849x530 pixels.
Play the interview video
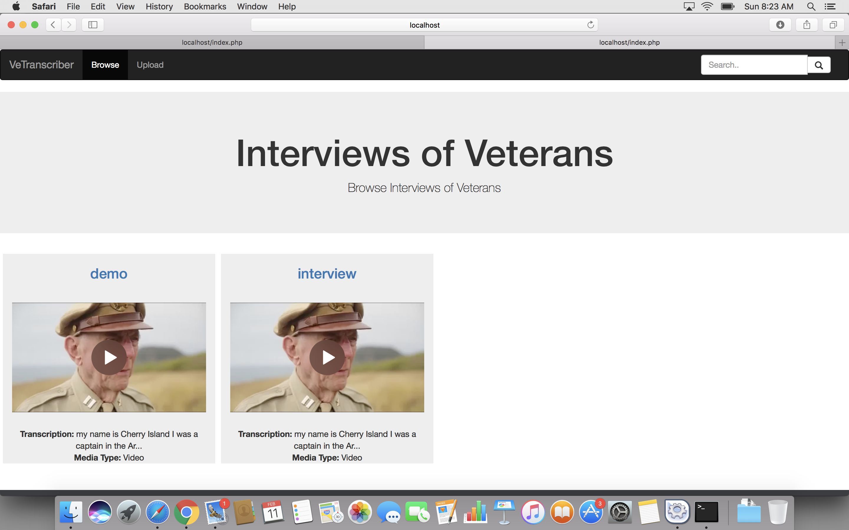tap(327, 357)
